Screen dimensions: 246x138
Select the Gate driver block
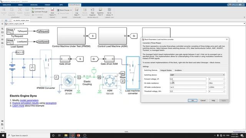coord(65,59)
